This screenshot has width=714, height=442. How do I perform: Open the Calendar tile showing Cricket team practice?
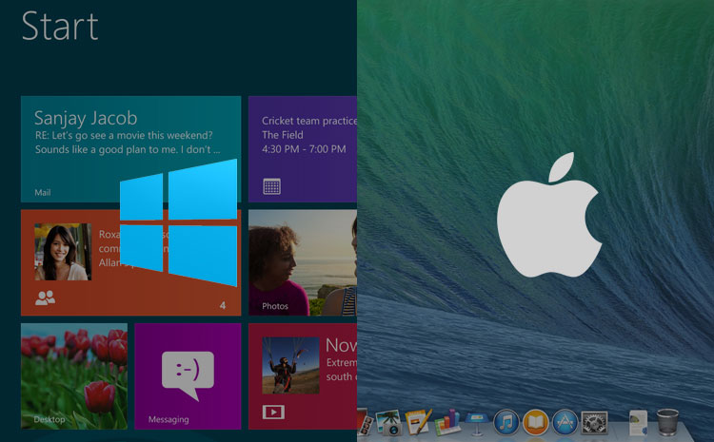tap(303, 148)
